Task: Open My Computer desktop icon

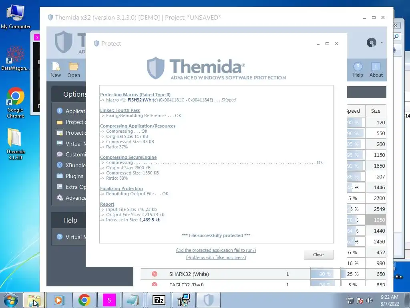Action: tap(16, 17)
